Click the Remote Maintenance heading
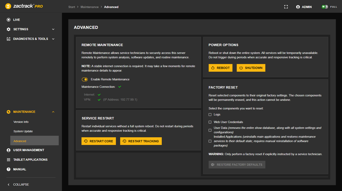This screenshot has height=191, width=342. [x=102, y=45]
